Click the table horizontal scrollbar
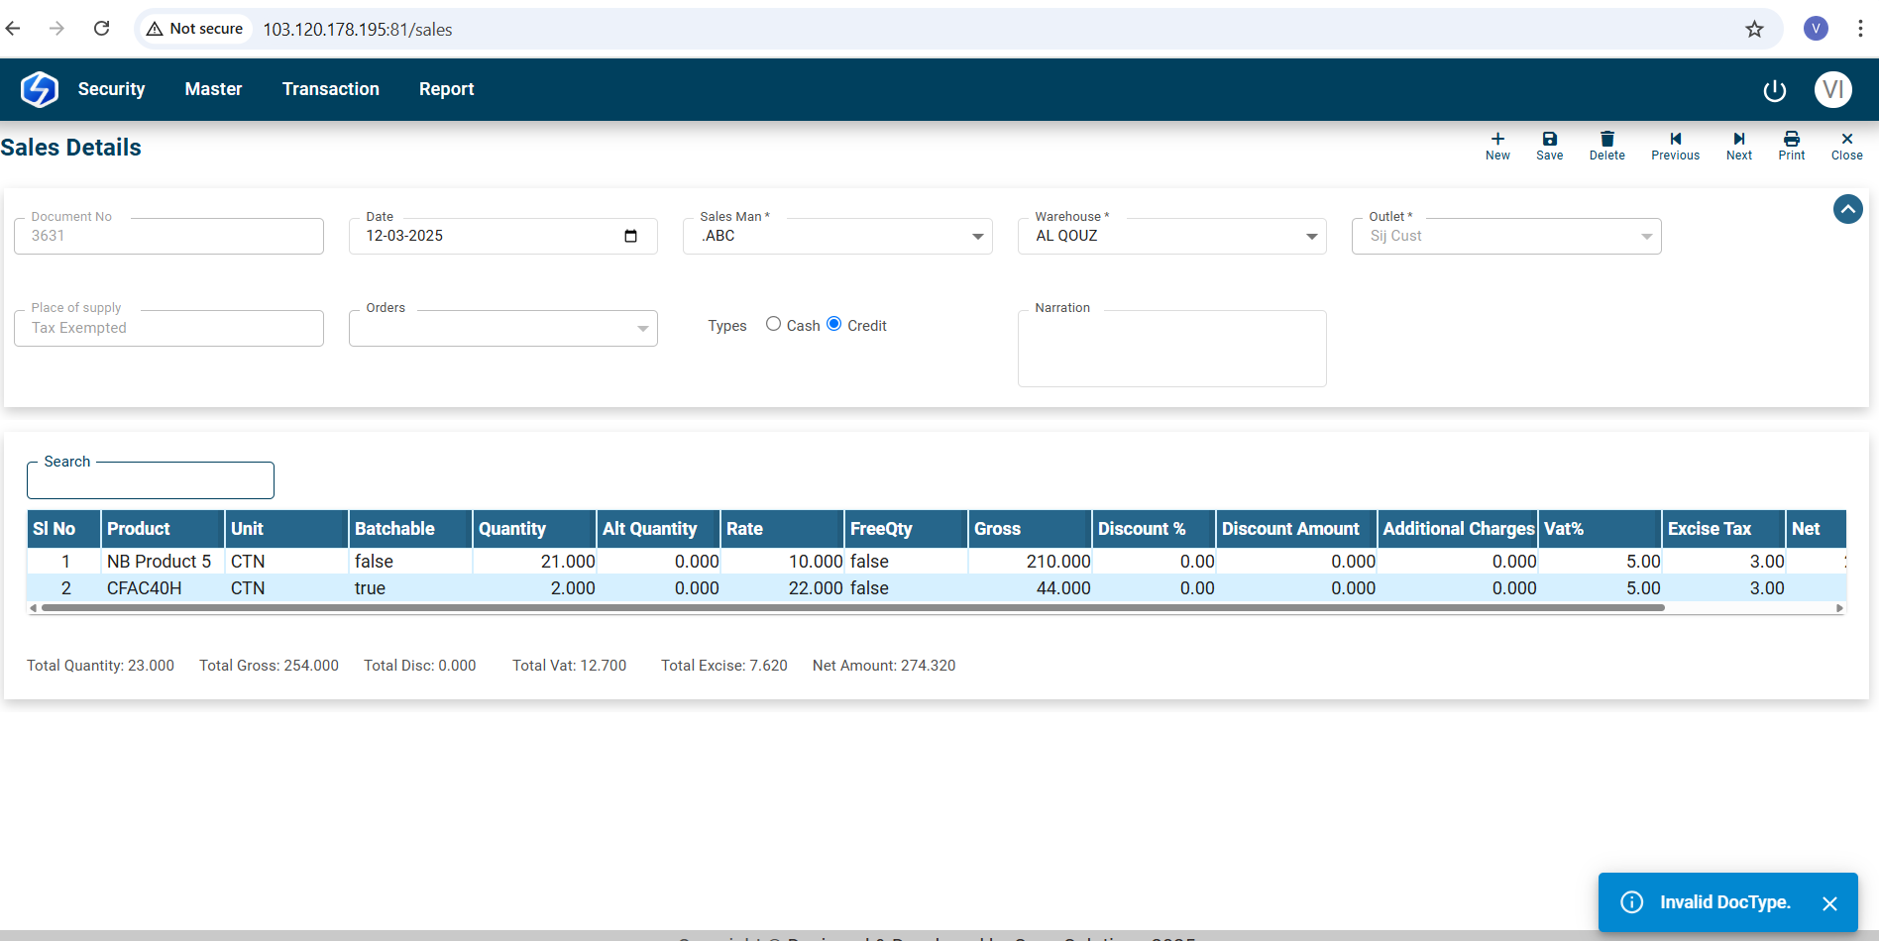 (x=852, y=608)
